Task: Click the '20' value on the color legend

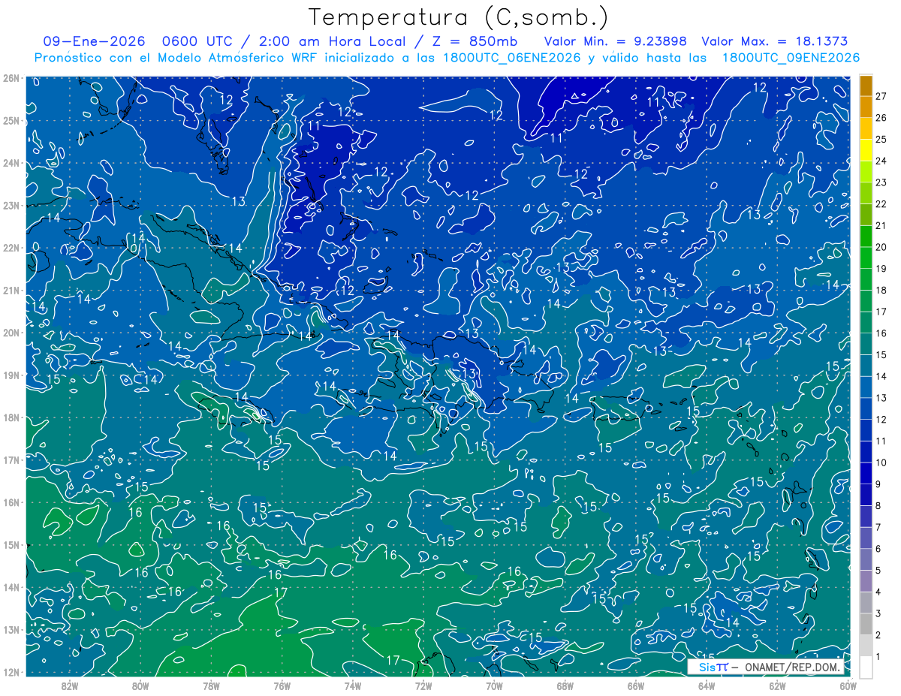Action: coord(881,247)
